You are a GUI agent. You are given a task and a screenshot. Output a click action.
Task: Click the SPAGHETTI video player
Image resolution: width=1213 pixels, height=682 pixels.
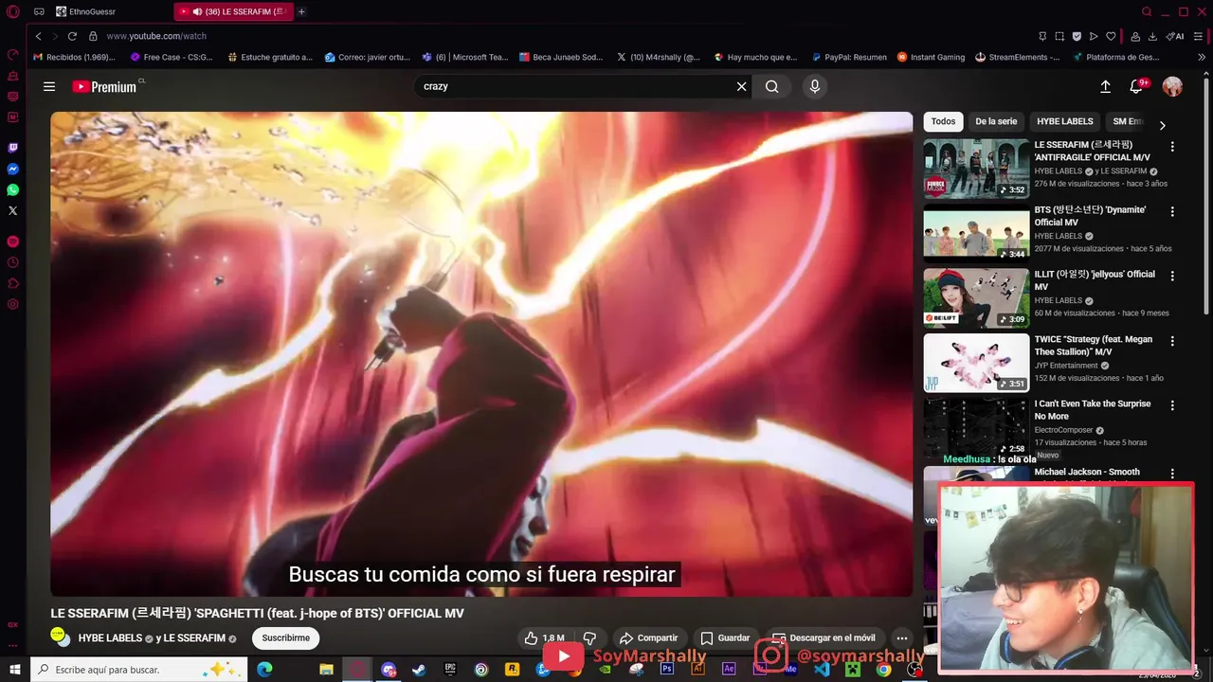point(481,354)
